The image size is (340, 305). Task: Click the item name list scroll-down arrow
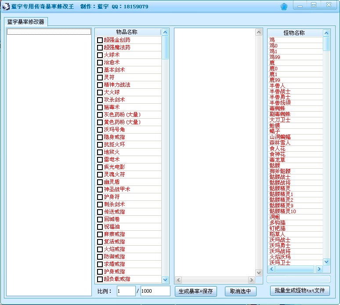[x=165, y=280]
